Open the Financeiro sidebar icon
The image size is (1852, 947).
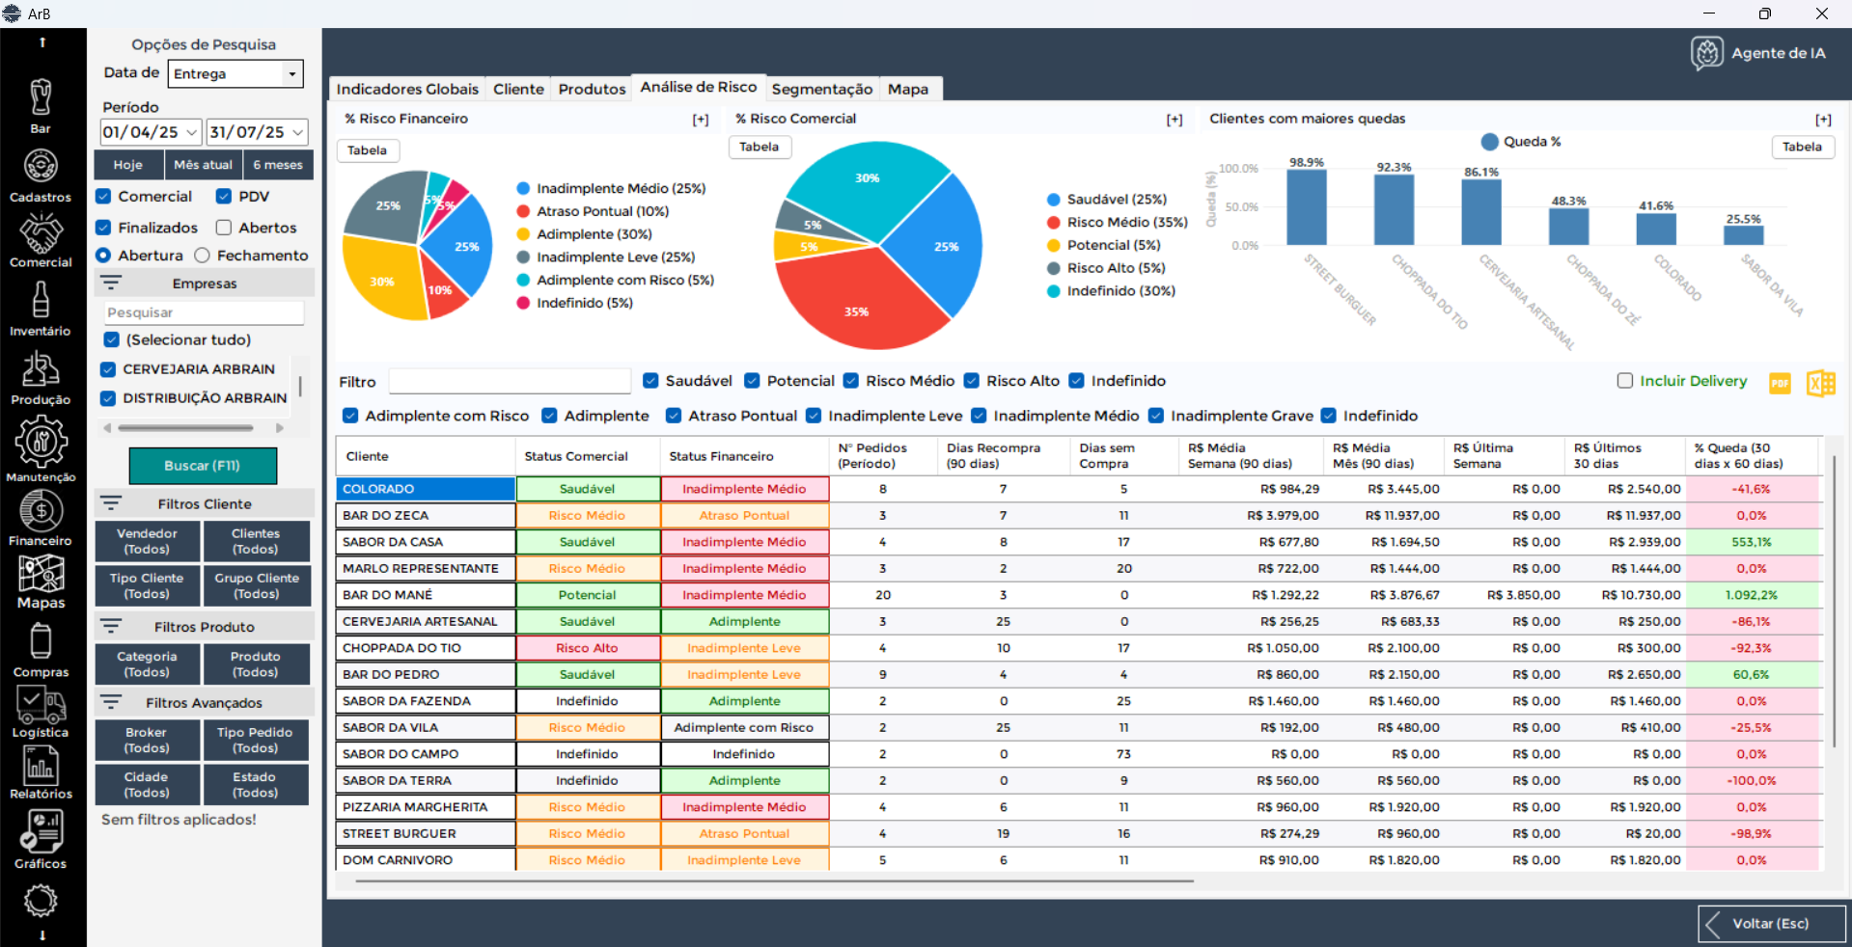(x=41, y=518)
